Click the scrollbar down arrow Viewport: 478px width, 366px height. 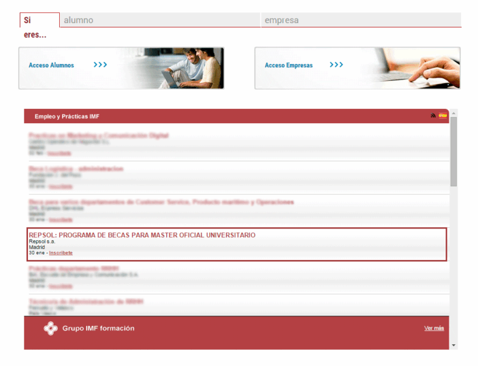coord(454,345)
